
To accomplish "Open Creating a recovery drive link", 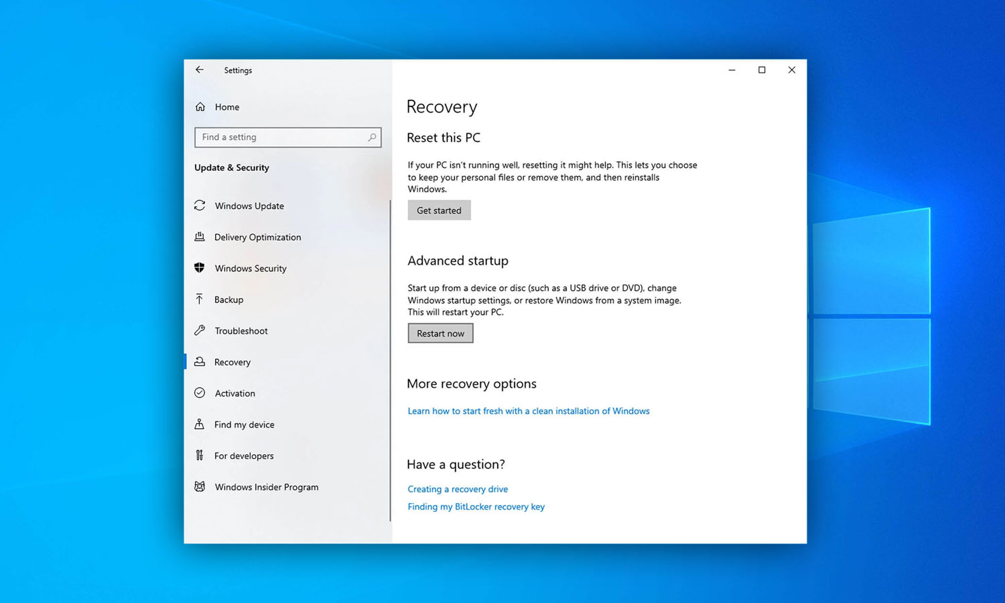I will [x=458, y=489].
